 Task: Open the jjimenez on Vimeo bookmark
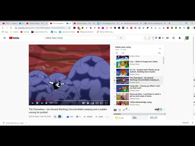tap(67, 32)
